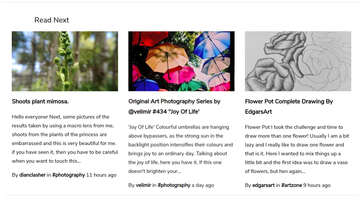Visit author edgarsart's profile

click(x=263, y=185)
